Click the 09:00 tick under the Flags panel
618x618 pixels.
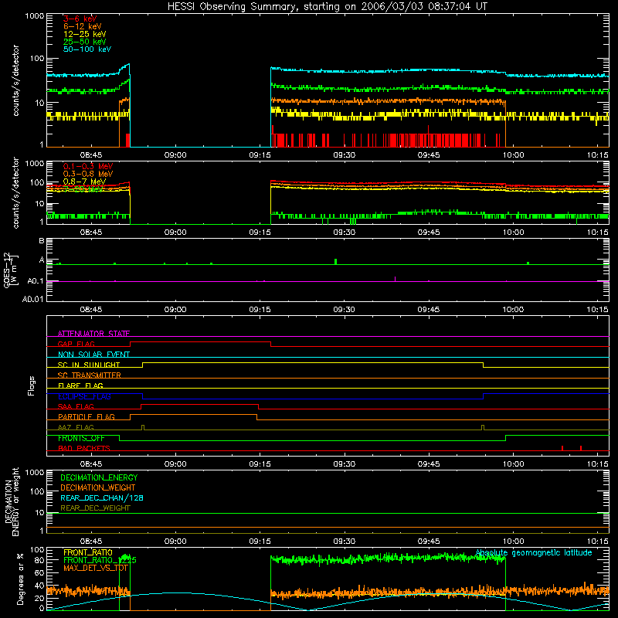[175, 464]
